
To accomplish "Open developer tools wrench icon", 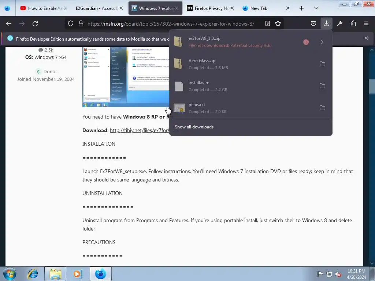I will [x=340, y=23].
